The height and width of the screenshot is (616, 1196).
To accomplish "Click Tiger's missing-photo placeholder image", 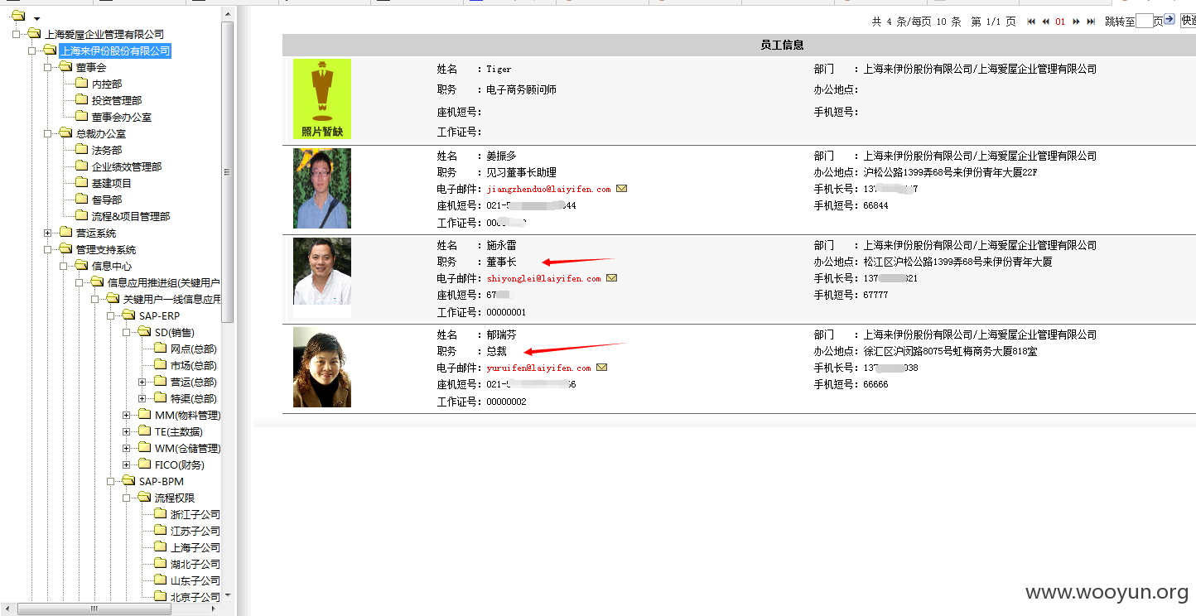I will tap(322, 99).
